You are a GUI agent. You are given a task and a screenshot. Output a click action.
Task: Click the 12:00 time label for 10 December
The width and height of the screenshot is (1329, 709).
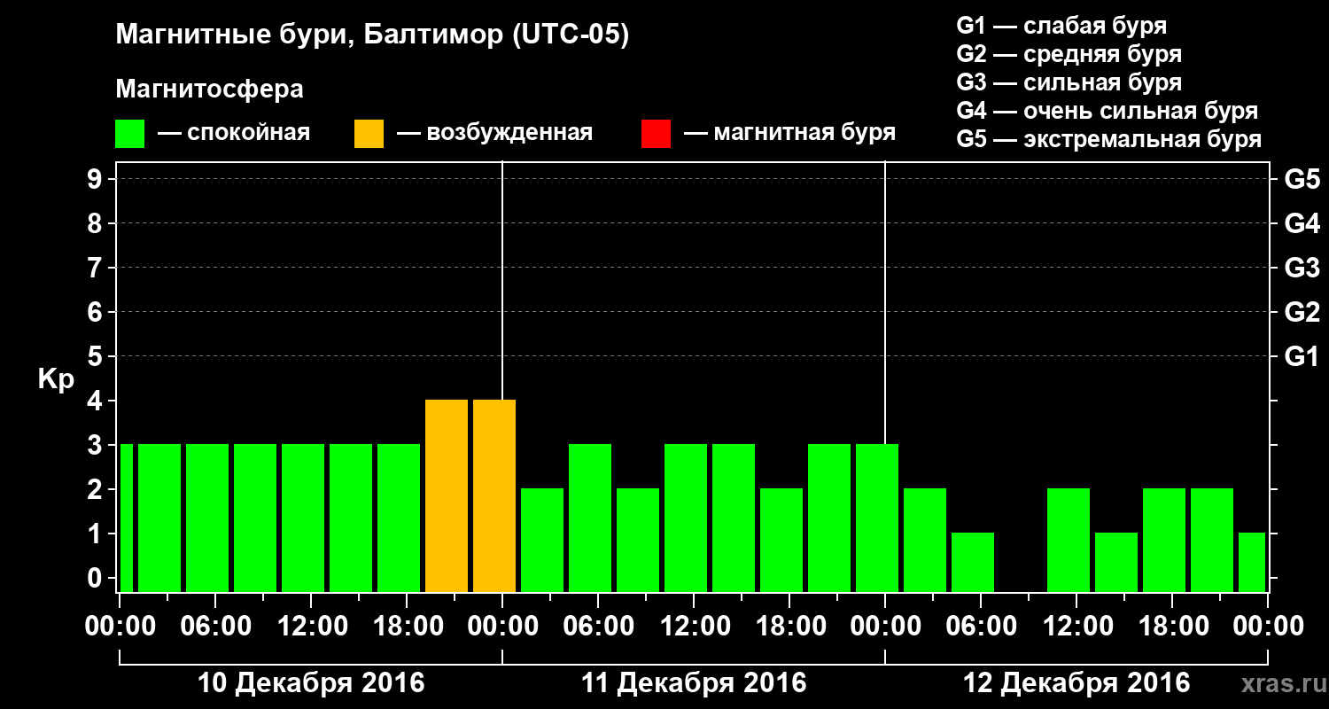click(311, 626)
